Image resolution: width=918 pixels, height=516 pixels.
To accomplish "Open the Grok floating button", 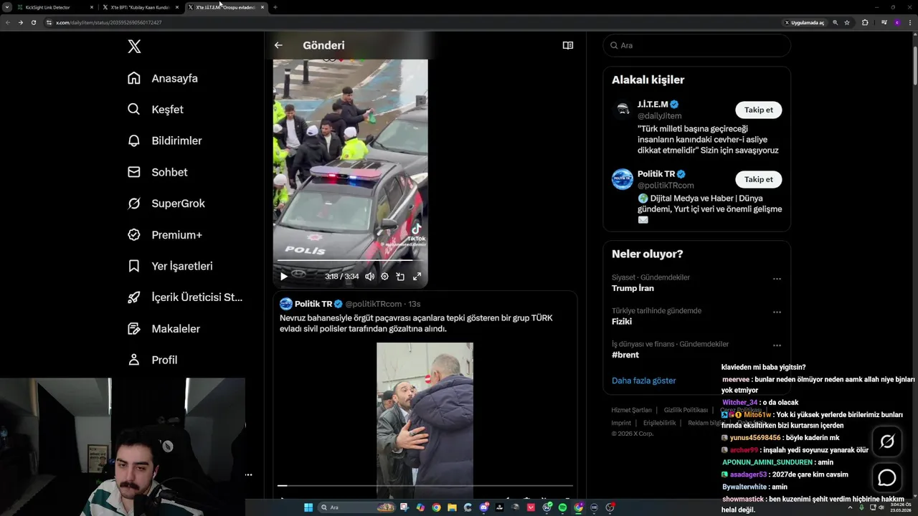I will point(887,441).
